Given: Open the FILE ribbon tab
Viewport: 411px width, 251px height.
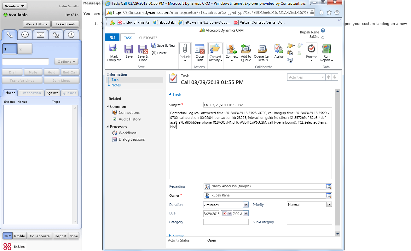Looking at the screenshot, I should point(112,38).
